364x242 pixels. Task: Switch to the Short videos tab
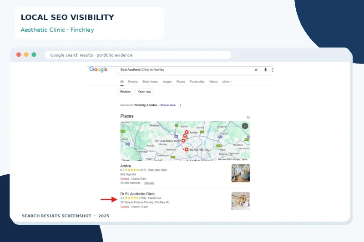pos(150,82)
